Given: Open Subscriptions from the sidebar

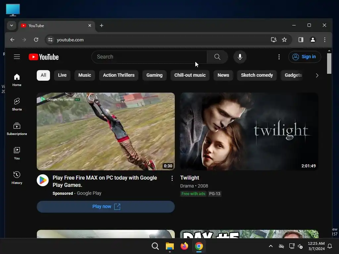Looking at the screenshot, I should [x=17, y=129].
